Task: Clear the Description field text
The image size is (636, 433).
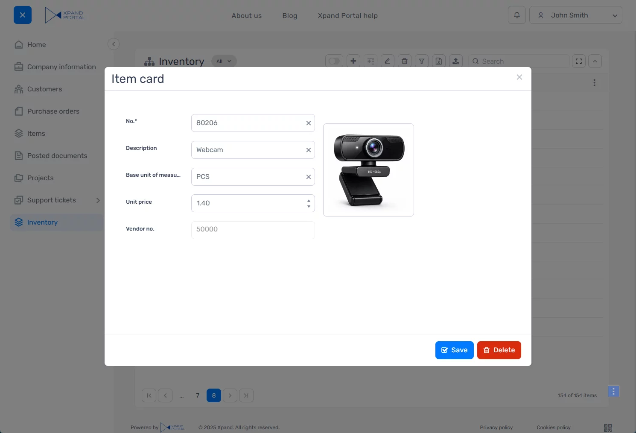Action: [308, 150]
